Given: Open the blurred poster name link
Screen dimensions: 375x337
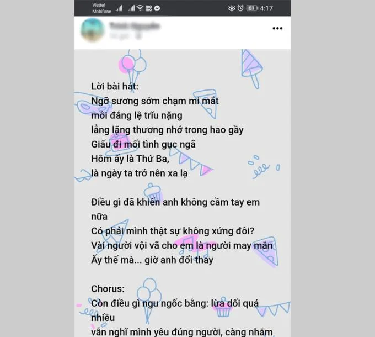Looking at the screenshot, I should 135,25.
